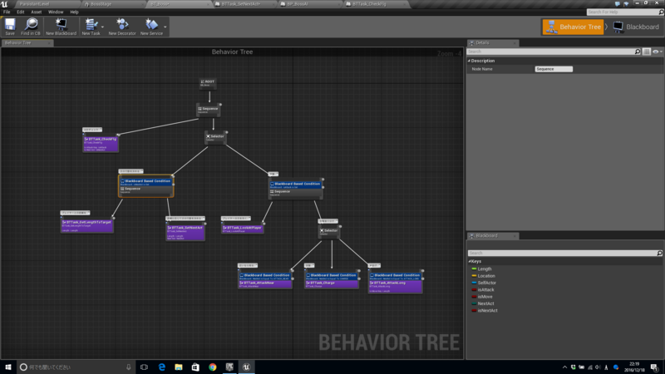Save the behavior tree asset

[x=10, y=27]
